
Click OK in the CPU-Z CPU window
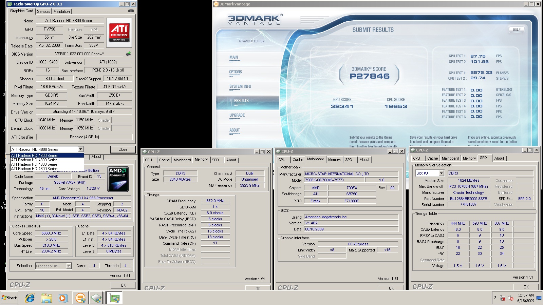pos(123,285)
